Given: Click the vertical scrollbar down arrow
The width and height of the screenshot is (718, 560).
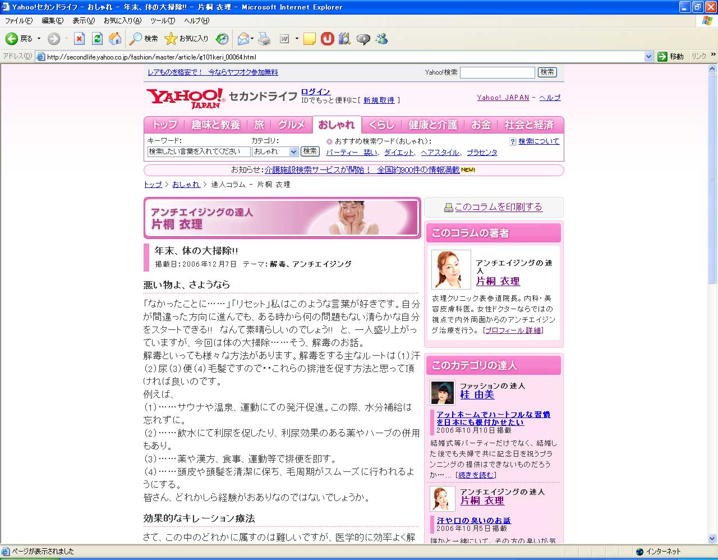Looking at the screenshot, I should click(x=712, y=539).
